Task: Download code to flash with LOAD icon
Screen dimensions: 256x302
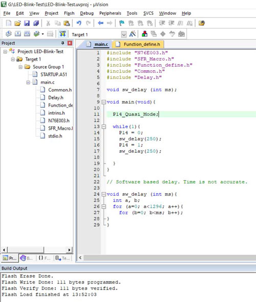Action: click(62, 34)
